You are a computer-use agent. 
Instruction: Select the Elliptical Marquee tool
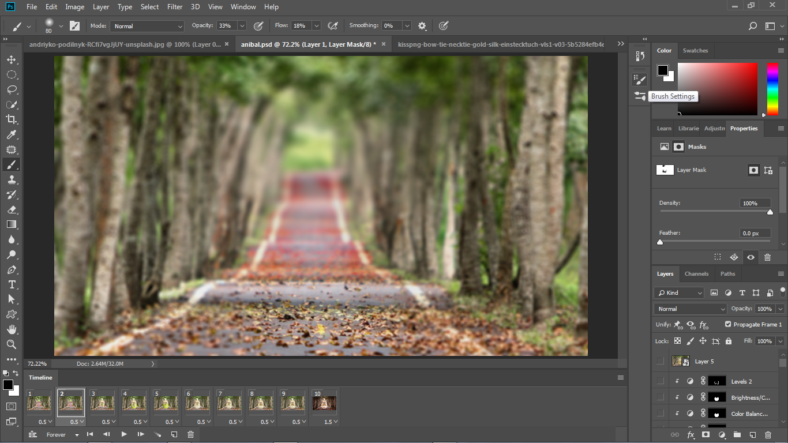pos(11,74)
